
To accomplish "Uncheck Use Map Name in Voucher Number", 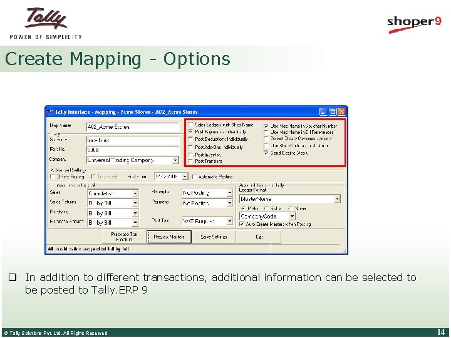I will 266,126.
